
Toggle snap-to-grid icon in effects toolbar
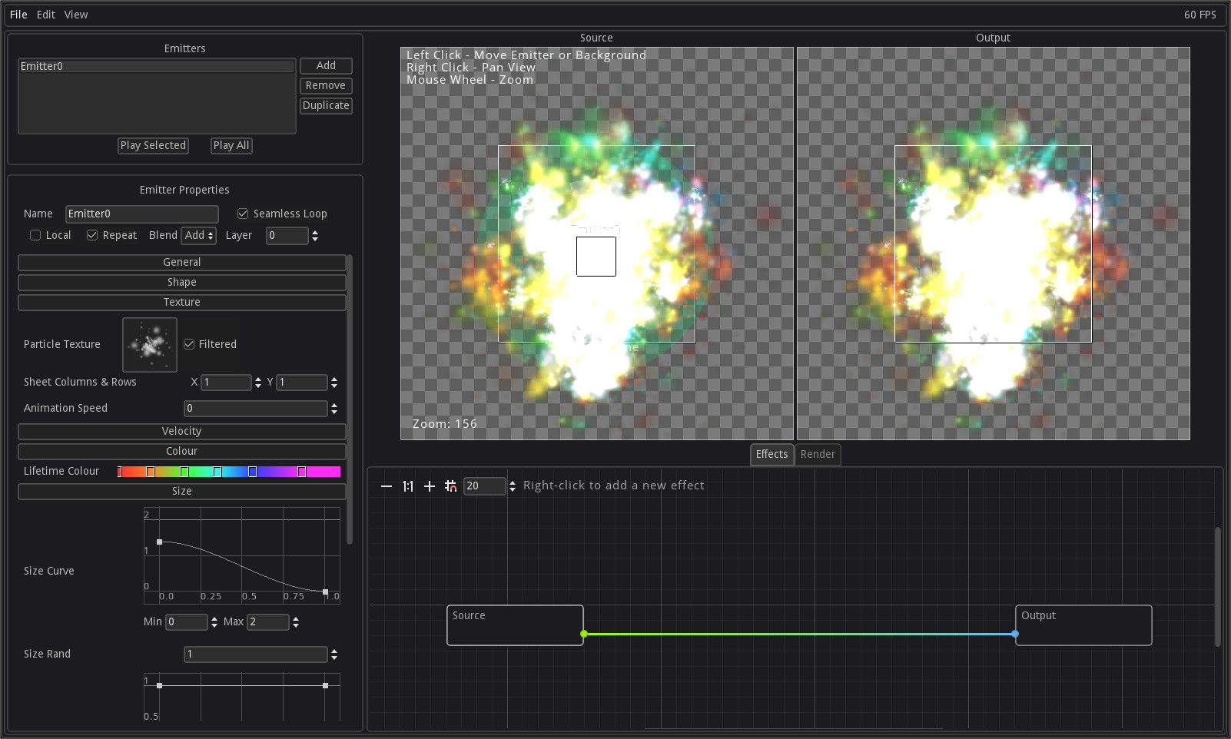point(451,485)
